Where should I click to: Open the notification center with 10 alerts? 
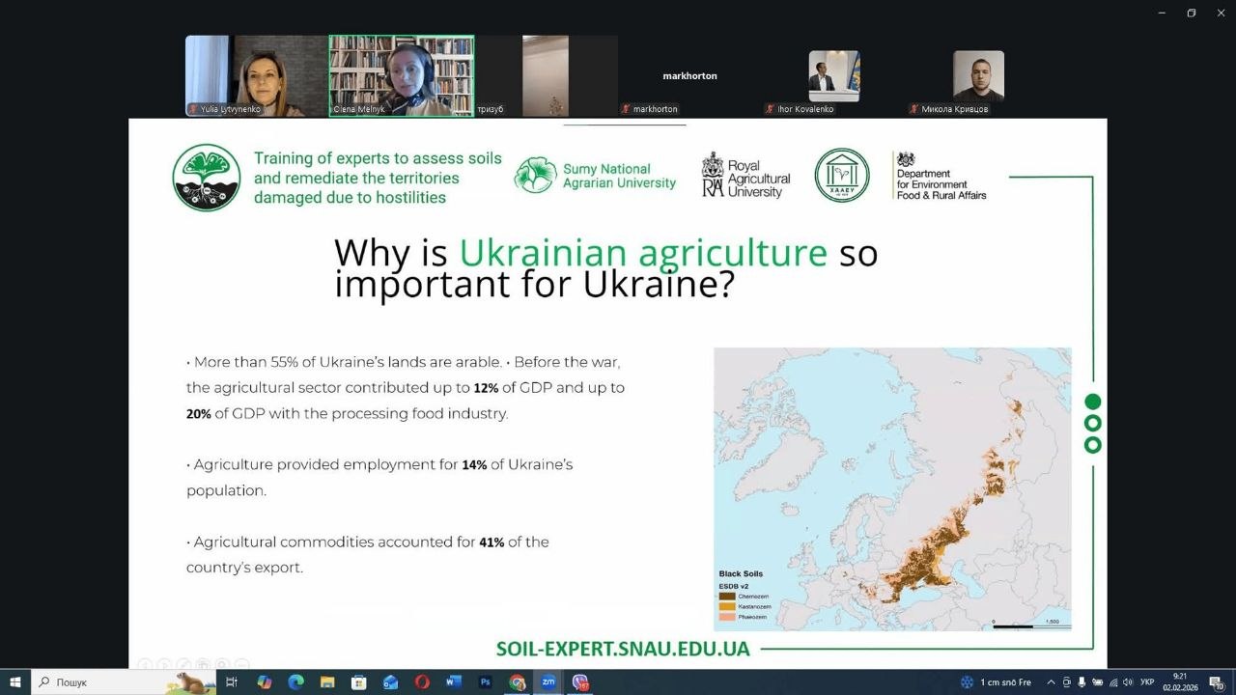1216,682
